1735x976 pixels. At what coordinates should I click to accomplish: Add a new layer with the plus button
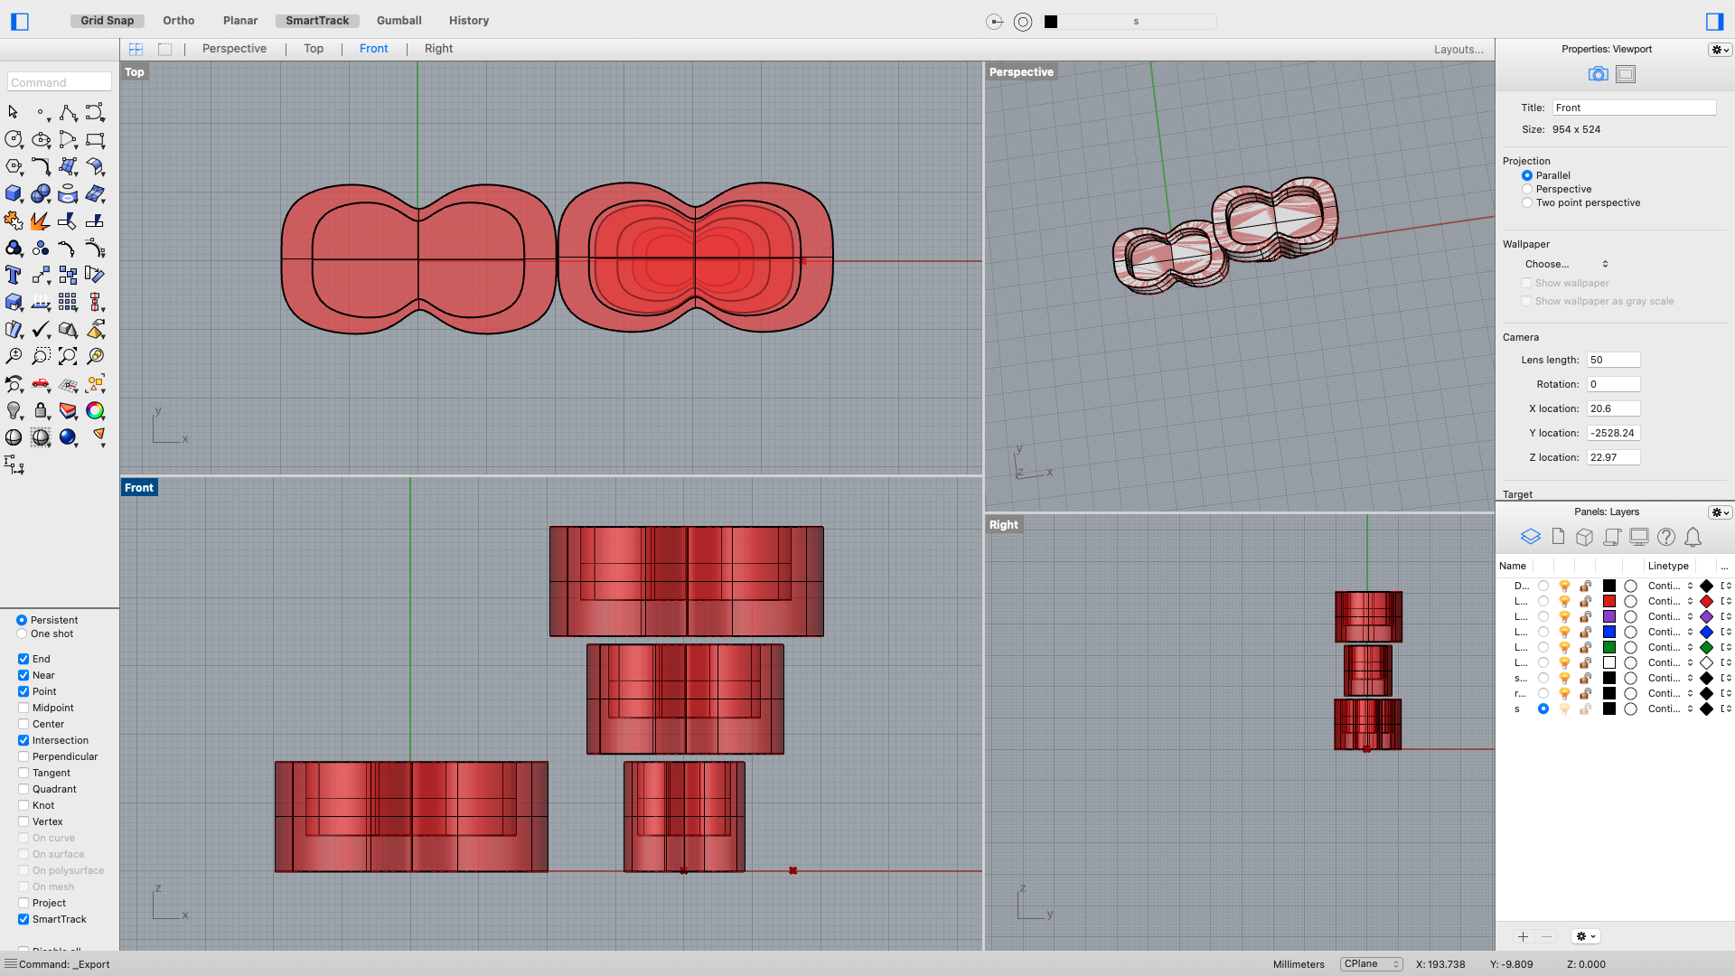pyautogui.click(x=1523, y=936)
